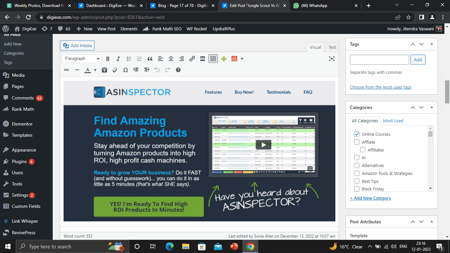
Task: Open Google Chrome from the taskbar
Action: click(x=250, y=246)
